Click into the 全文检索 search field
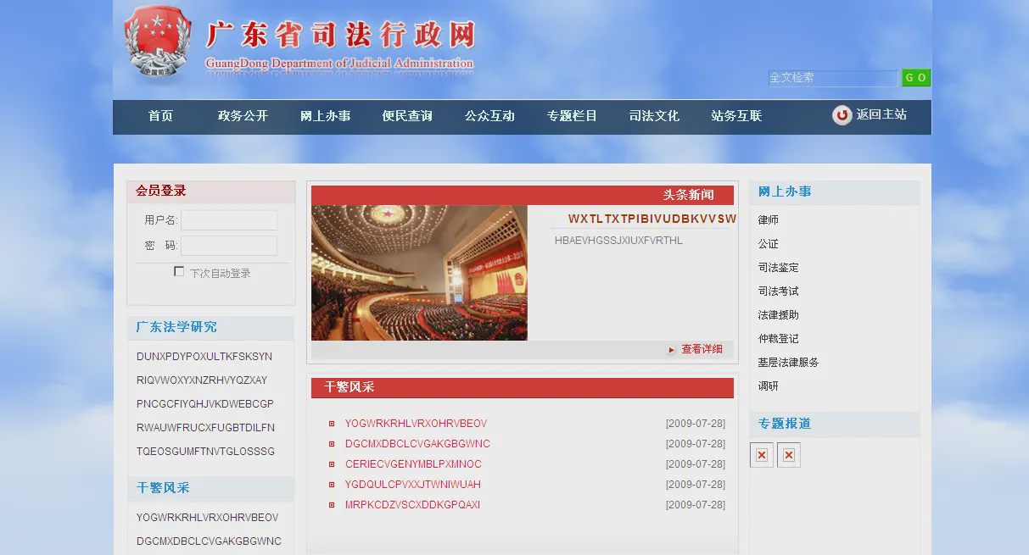Viewport: 1029px width, 555px height. click(832, 78)
